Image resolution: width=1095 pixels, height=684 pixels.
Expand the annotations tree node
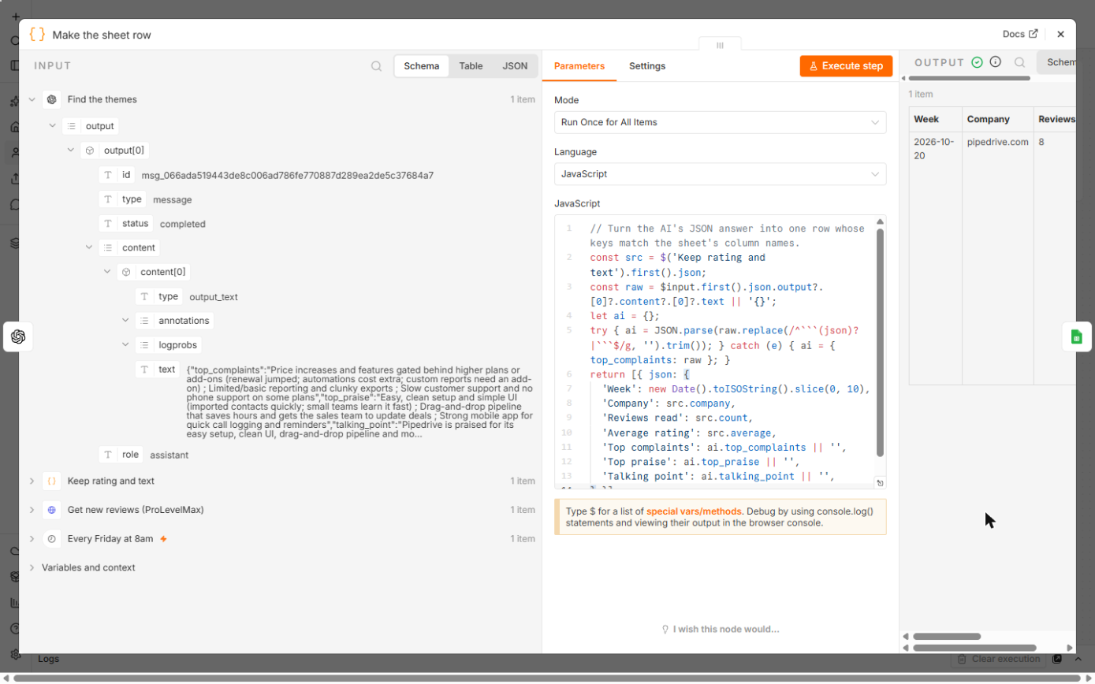[125, 321]
